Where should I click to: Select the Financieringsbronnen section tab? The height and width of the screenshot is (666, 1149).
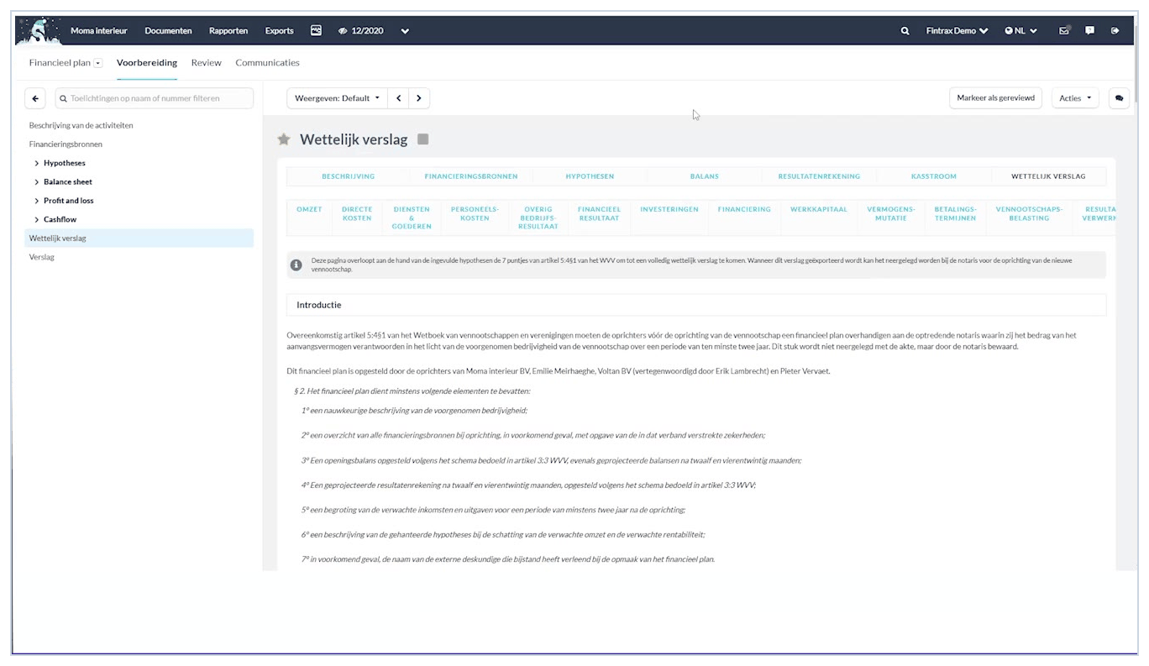point(471,176)
